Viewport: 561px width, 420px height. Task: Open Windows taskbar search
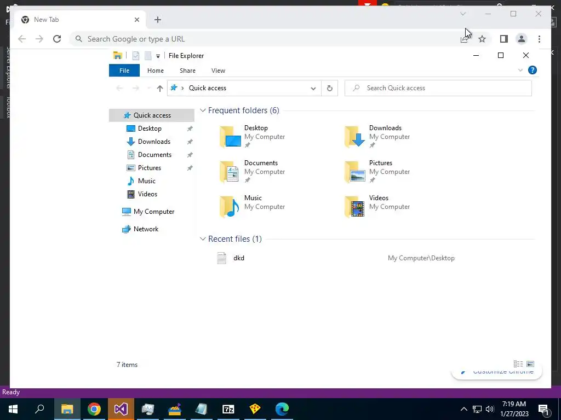click(39, 409)
